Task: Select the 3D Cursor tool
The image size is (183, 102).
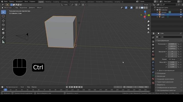Action: point(3,16)
